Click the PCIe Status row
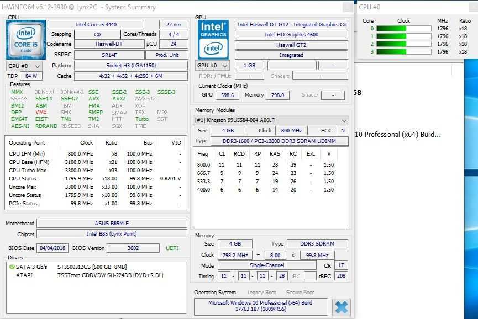The image size is (478, 319). point(96,203)
